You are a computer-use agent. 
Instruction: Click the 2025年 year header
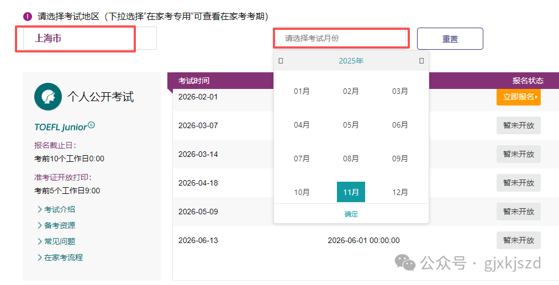click(351, 61)
